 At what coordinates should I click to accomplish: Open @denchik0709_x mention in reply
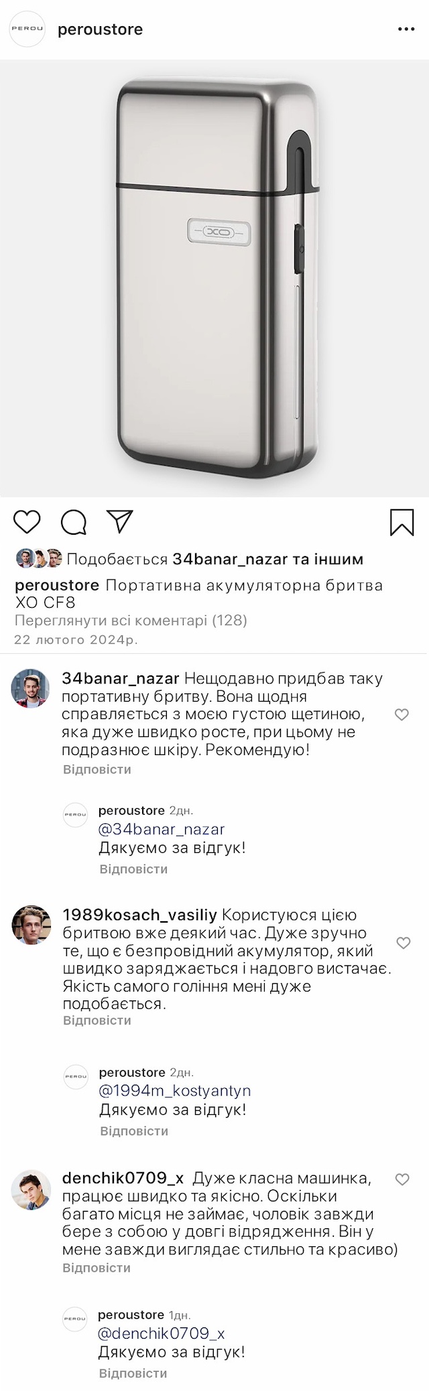[x=162, y=1333]
